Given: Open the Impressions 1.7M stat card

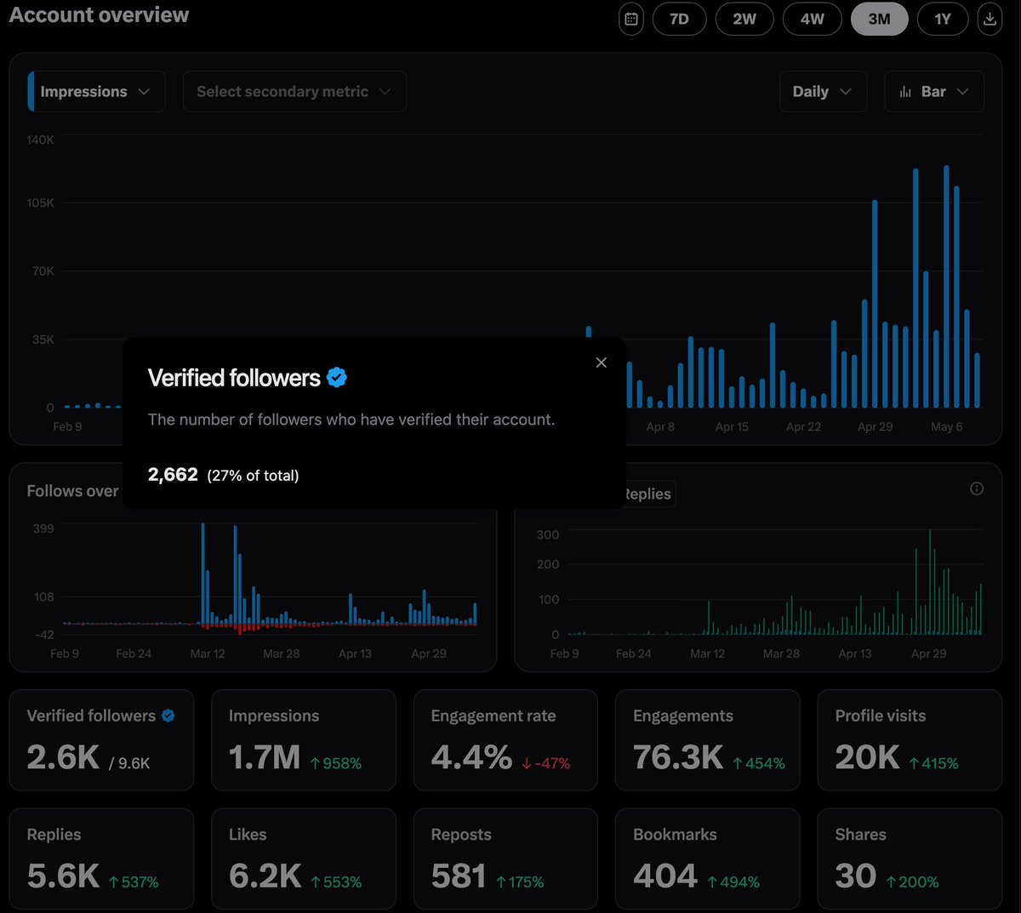Looking at the screenshot, I should pos(304,740).
